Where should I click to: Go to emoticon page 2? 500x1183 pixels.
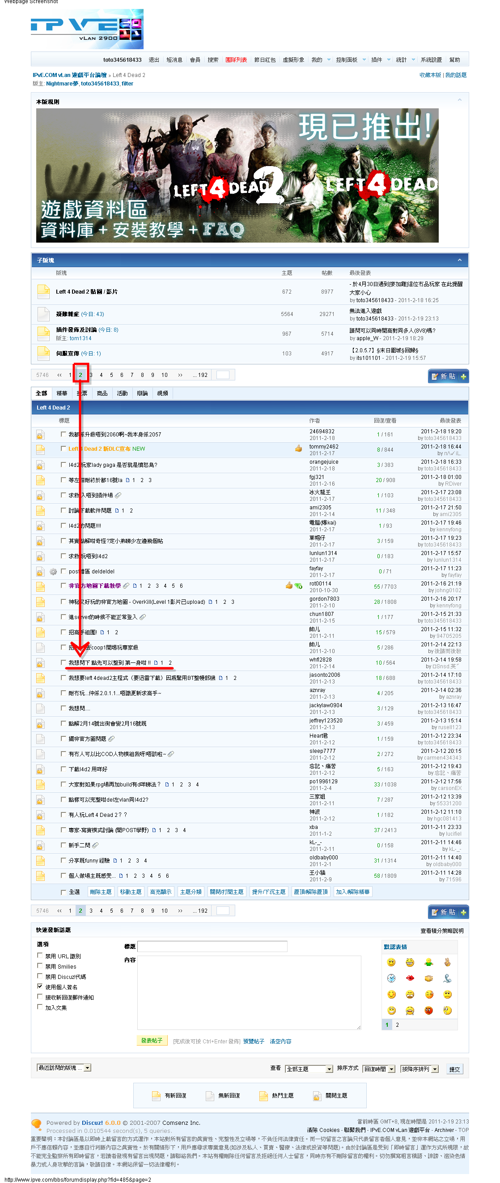pos(397,1025)
